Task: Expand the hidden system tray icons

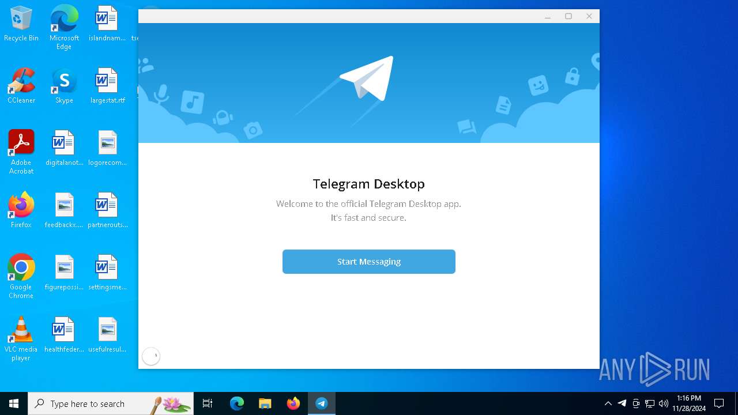Action: point(608,403)
